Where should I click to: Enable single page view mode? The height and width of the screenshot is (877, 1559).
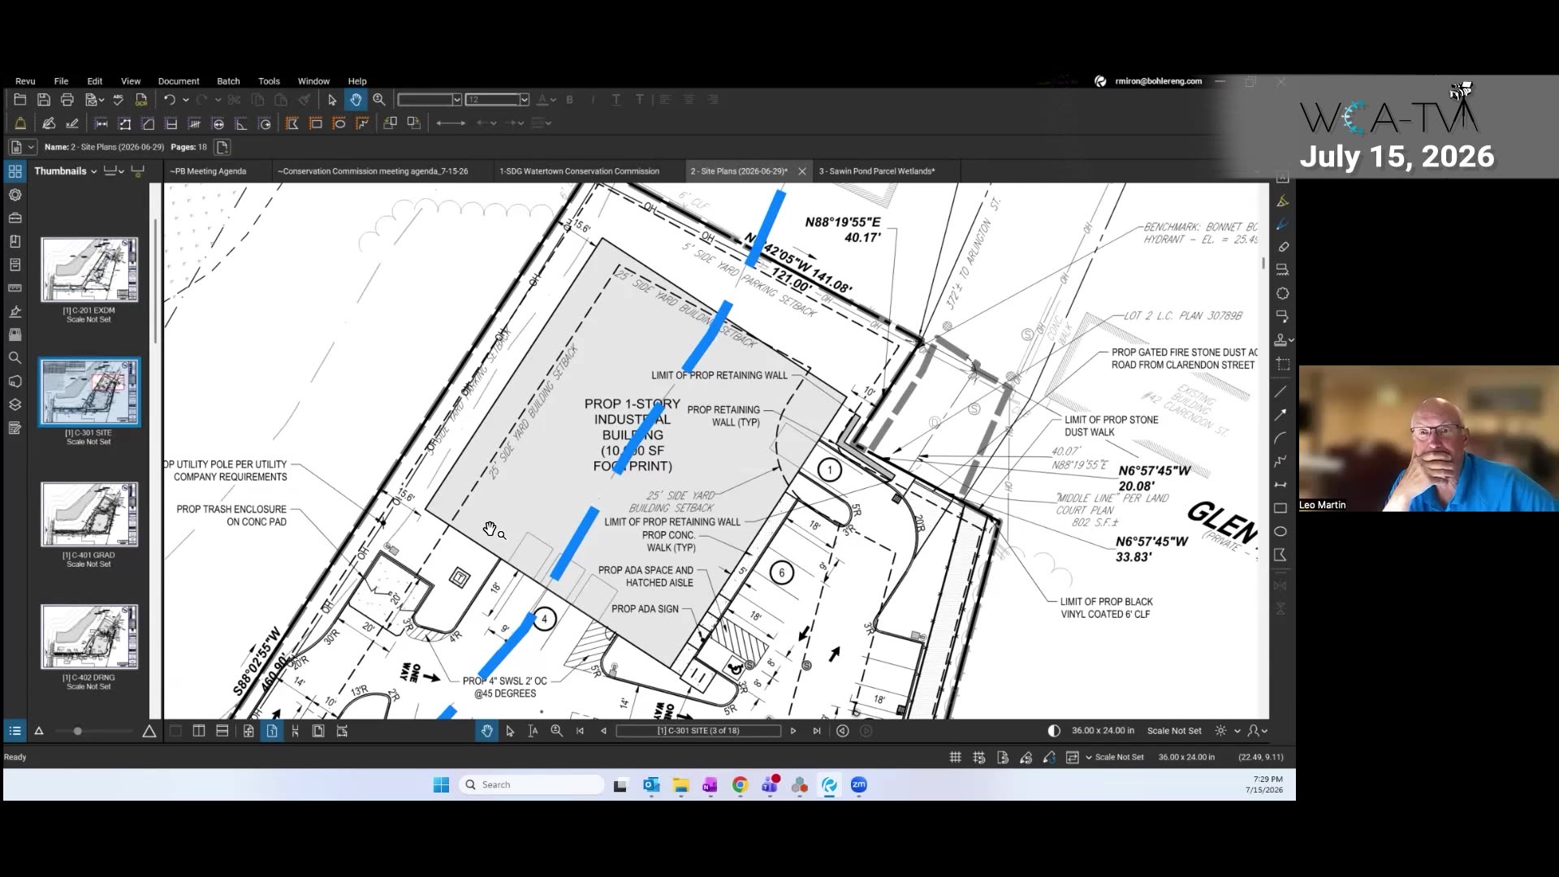[271, 732]
